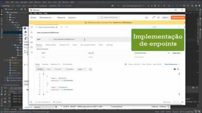This screenshot has height=113, width=202.
Task: Open column options ellipsis in params table
Action: click(x=169, y=53)
